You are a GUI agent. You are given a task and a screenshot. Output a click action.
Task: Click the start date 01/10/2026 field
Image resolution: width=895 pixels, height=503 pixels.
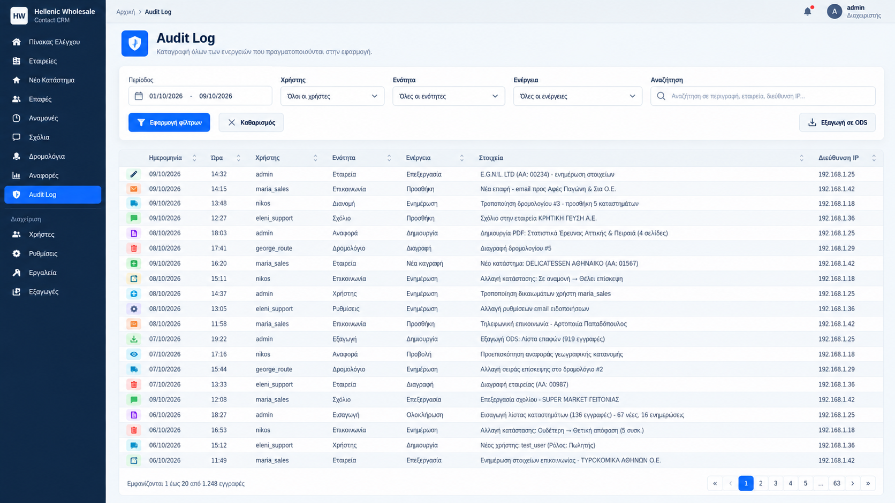click(166, 96)
